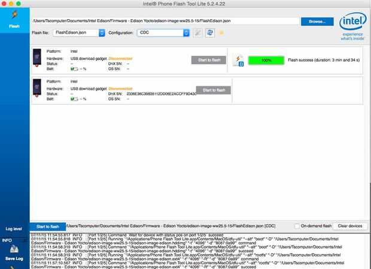Click the red close window button

(4, 4)
